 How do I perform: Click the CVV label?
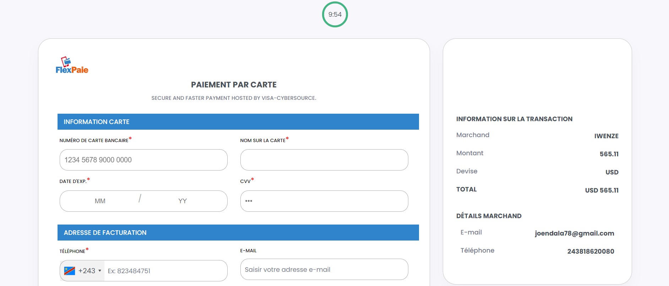tap(245, 181)
